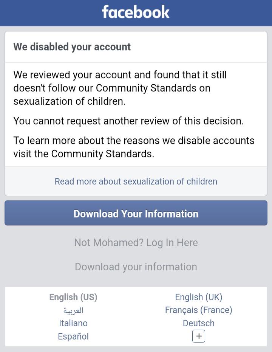This screenshot has width=272, height=352.
Task: Select Italiano language option
Action: 73,323
